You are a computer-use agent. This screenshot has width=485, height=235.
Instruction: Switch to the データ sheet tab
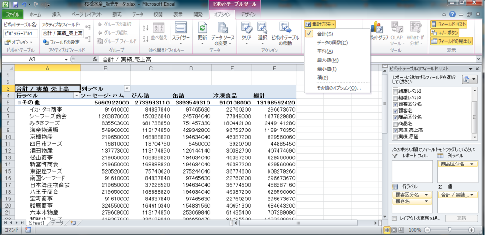coord(57,223)
